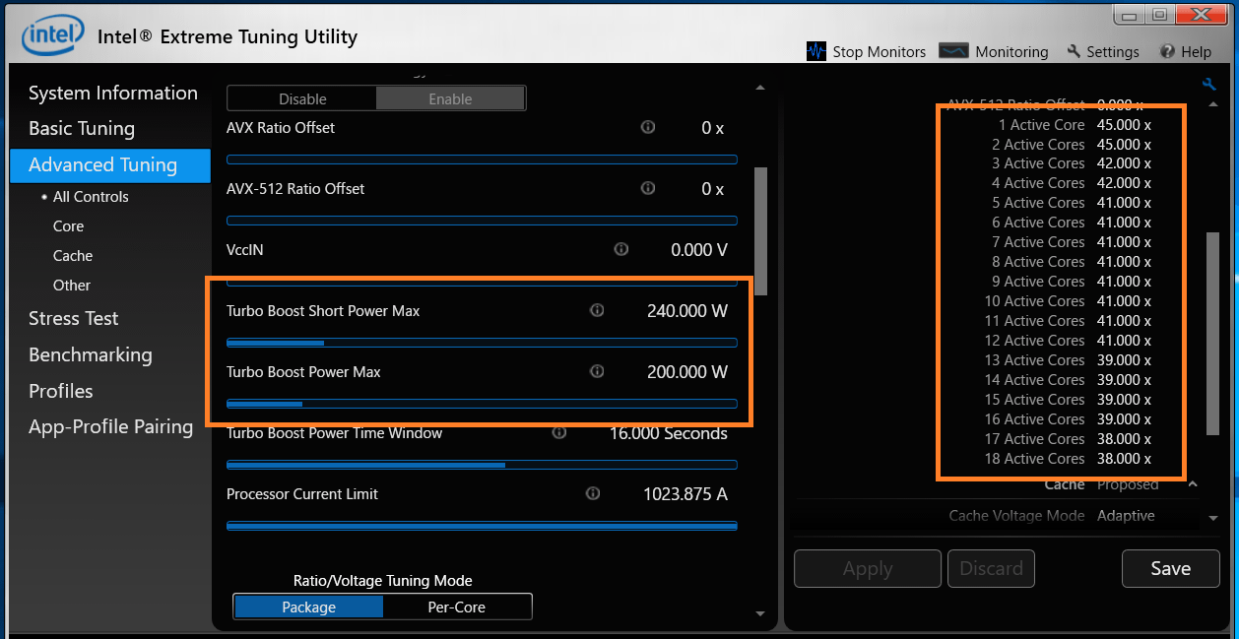Click the tuning panel scroll down arrow

[759, 613]
